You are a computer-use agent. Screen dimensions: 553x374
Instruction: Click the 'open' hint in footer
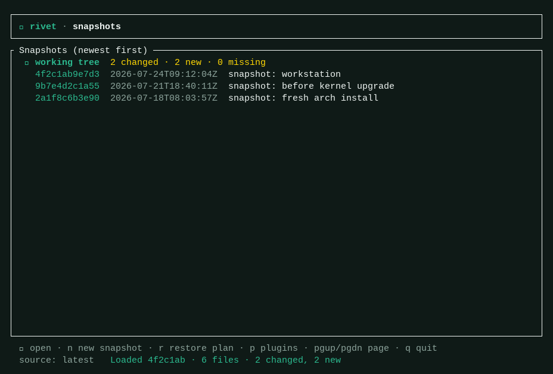click(x=40, y=348)
